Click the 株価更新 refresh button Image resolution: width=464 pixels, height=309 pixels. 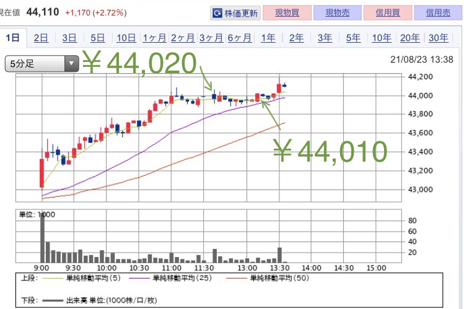coord(235,13)
